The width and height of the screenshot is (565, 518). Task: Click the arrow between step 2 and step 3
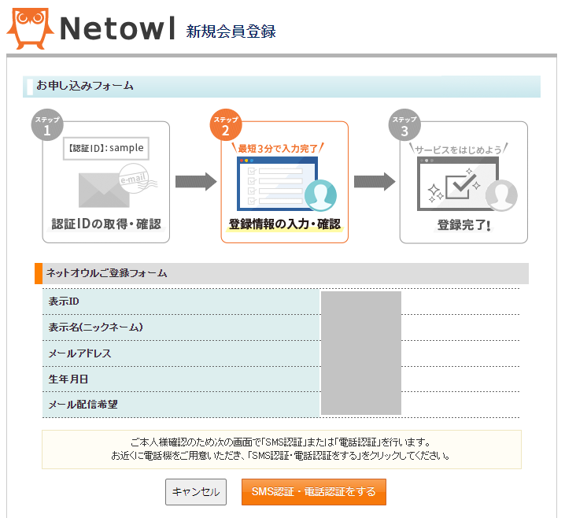375,182
